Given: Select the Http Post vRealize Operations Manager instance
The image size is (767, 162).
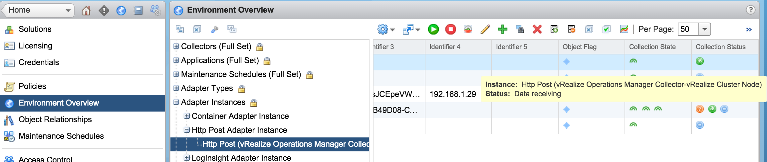Looking at the screenshot, I should pyautogui.click(x=285, y=144).
